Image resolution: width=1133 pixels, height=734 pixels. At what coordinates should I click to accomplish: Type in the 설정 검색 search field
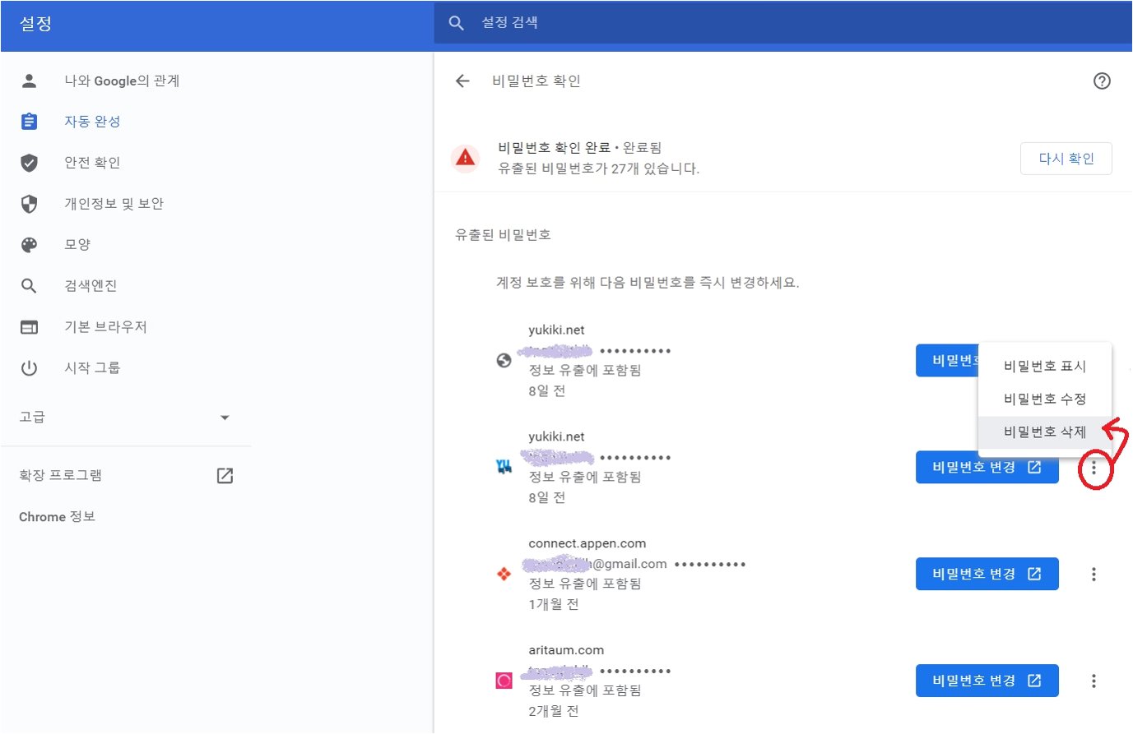782,23
